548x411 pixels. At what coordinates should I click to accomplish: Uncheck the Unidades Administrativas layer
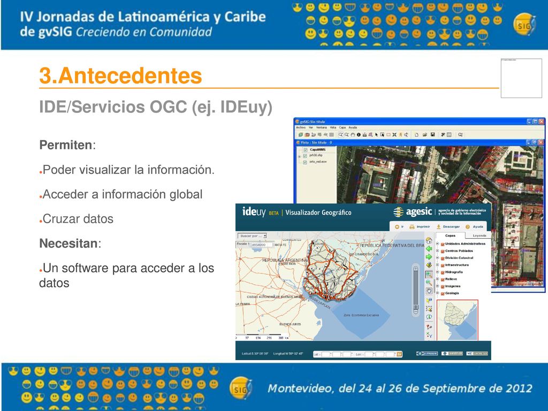tap(443, 244)
